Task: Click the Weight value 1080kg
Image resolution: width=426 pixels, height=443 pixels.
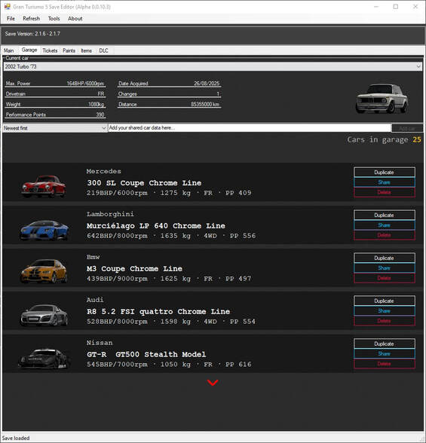Action: click(x=96, y=104)
